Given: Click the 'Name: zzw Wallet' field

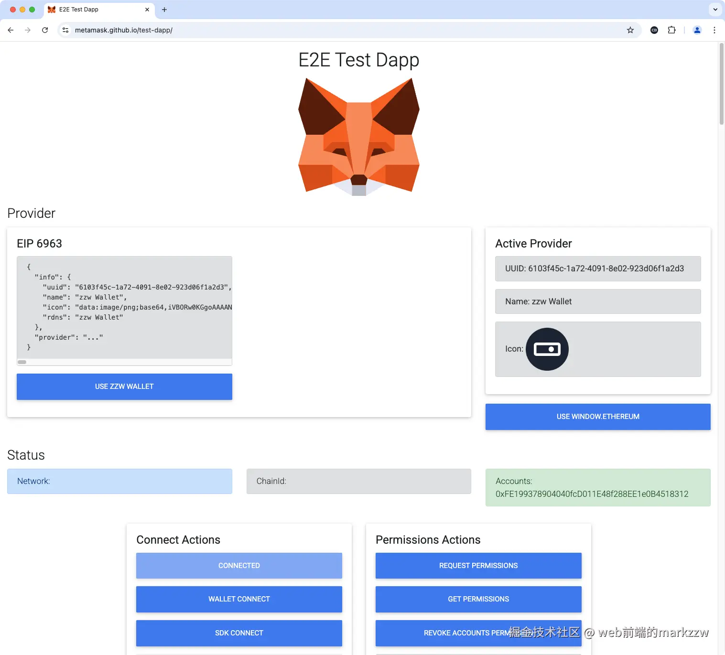Looking at the screenshot, I should click(x=598, y=301).
